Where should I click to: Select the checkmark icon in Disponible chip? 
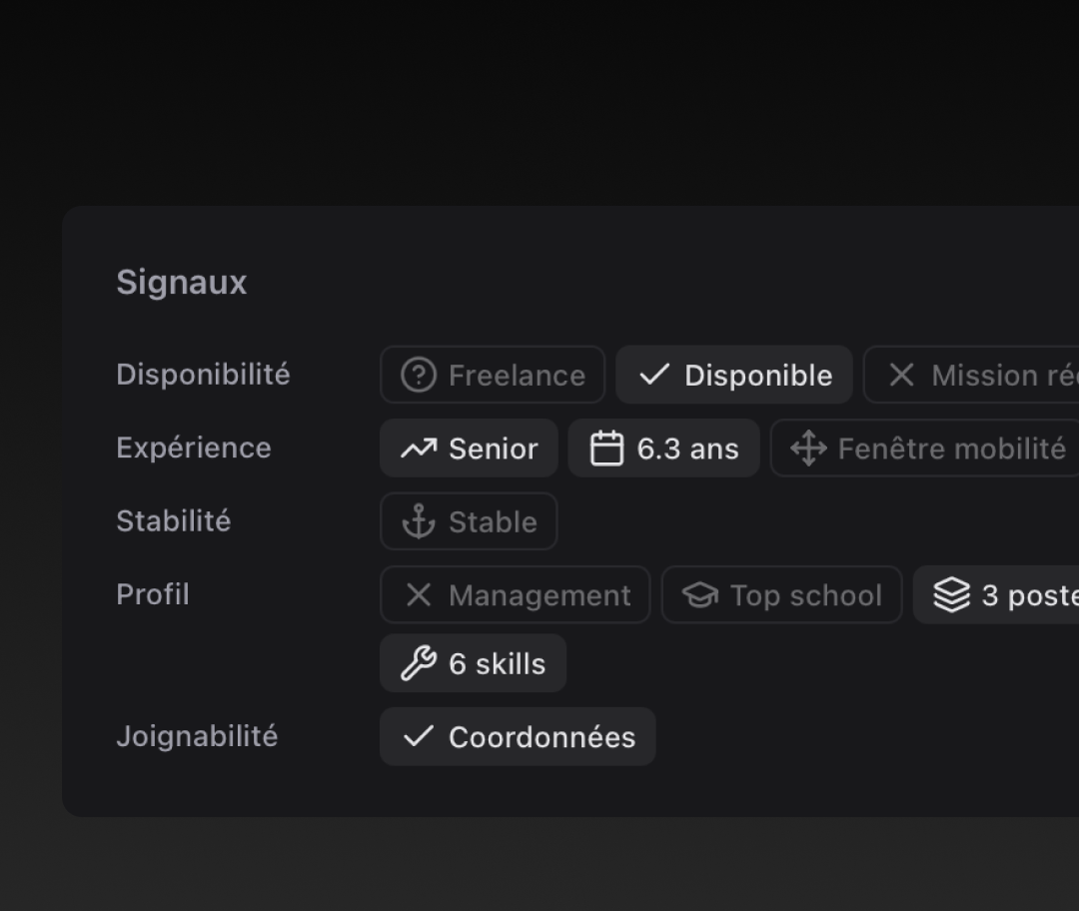654,375
